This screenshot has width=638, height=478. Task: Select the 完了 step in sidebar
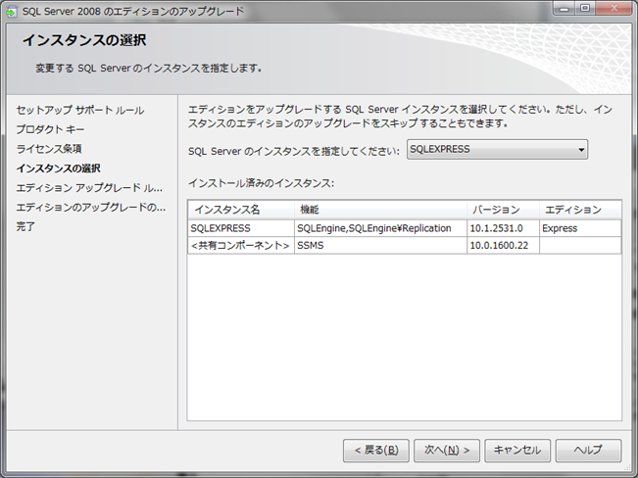coord(25,226)
